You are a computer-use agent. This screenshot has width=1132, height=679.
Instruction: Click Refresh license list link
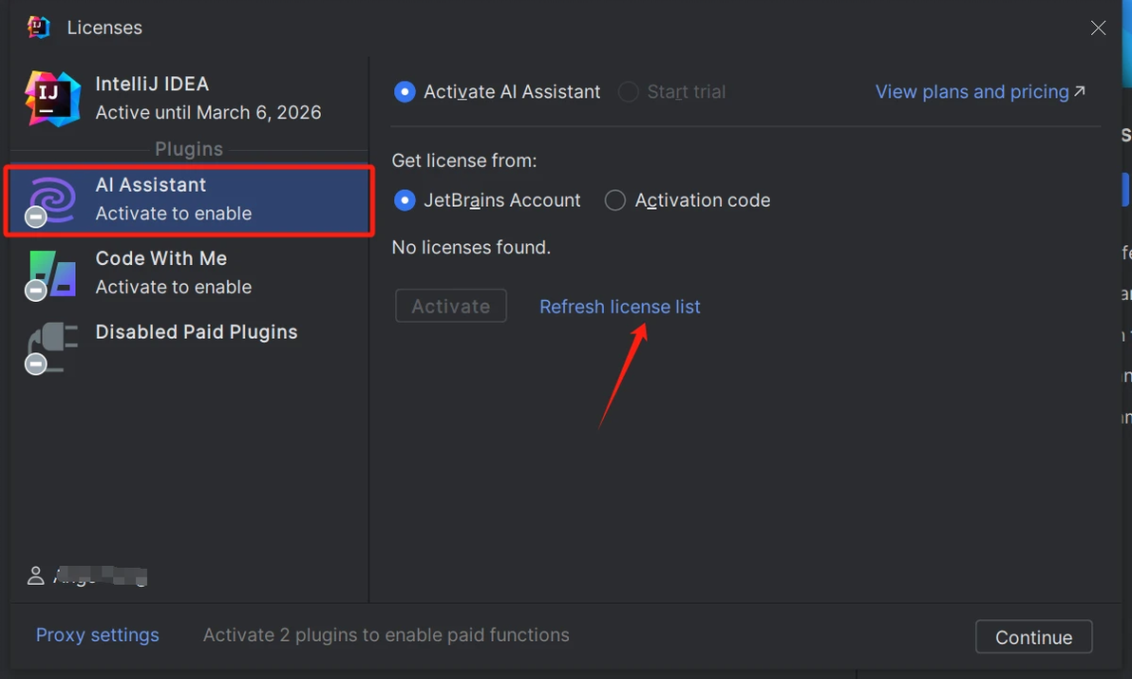click(619, 307)
